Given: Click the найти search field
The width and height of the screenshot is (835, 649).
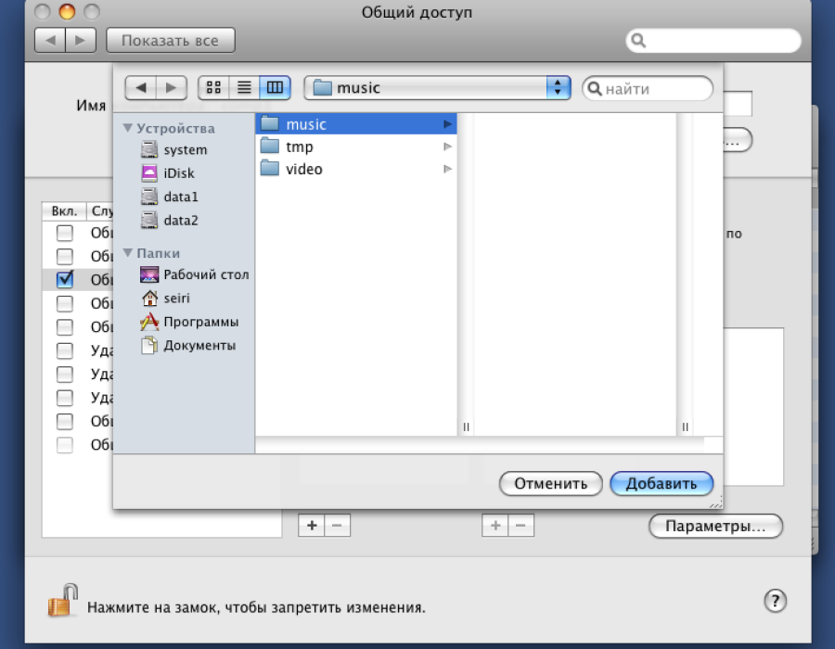Looking at the screenshot, I should coord(648,88).
